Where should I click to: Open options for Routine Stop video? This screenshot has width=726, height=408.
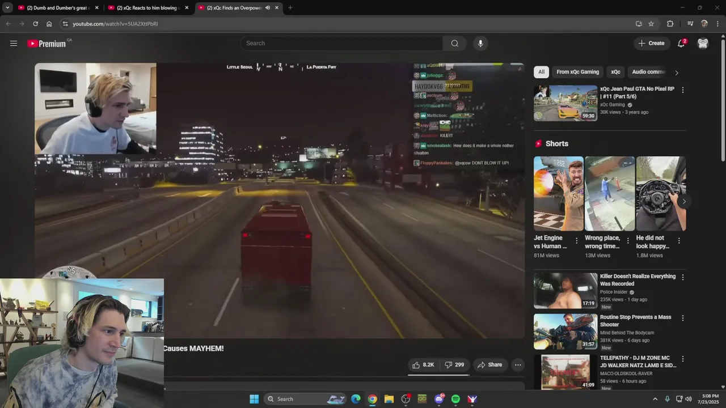(x=682, y=318)
